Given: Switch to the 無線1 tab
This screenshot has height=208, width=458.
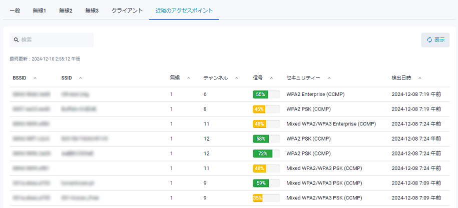Looking at the screenshot, I should (39, 10).
